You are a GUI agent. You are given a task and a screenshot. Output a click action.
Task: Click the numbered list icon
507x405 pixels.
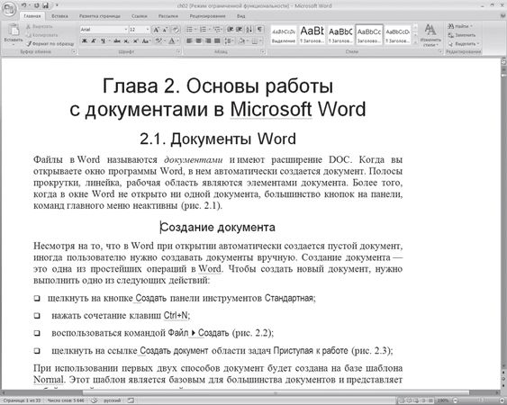[203, 30]
